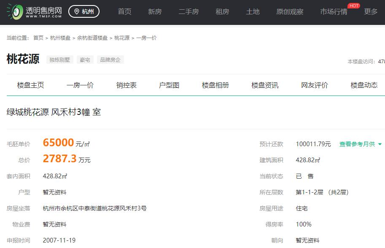Open the 楼盘相册 tab
Viewport: 385px width, 248px height.
215,85
